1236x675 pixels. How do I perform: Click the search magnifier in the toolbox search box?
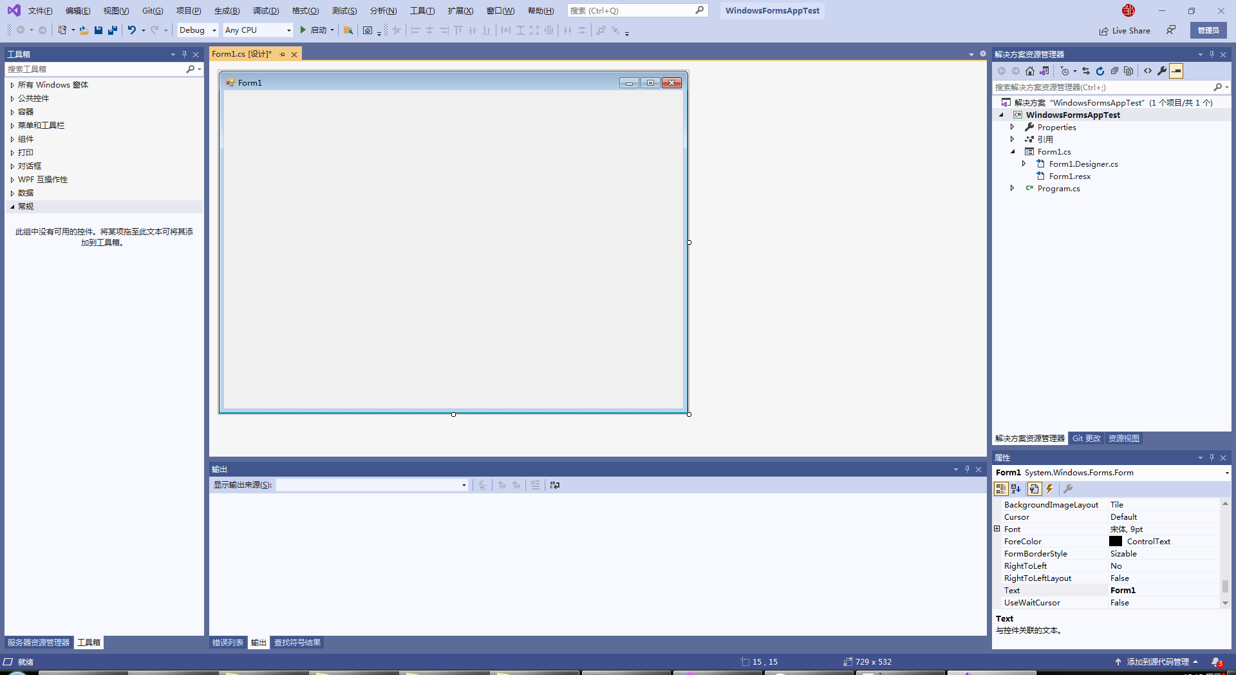pos(191,69)
